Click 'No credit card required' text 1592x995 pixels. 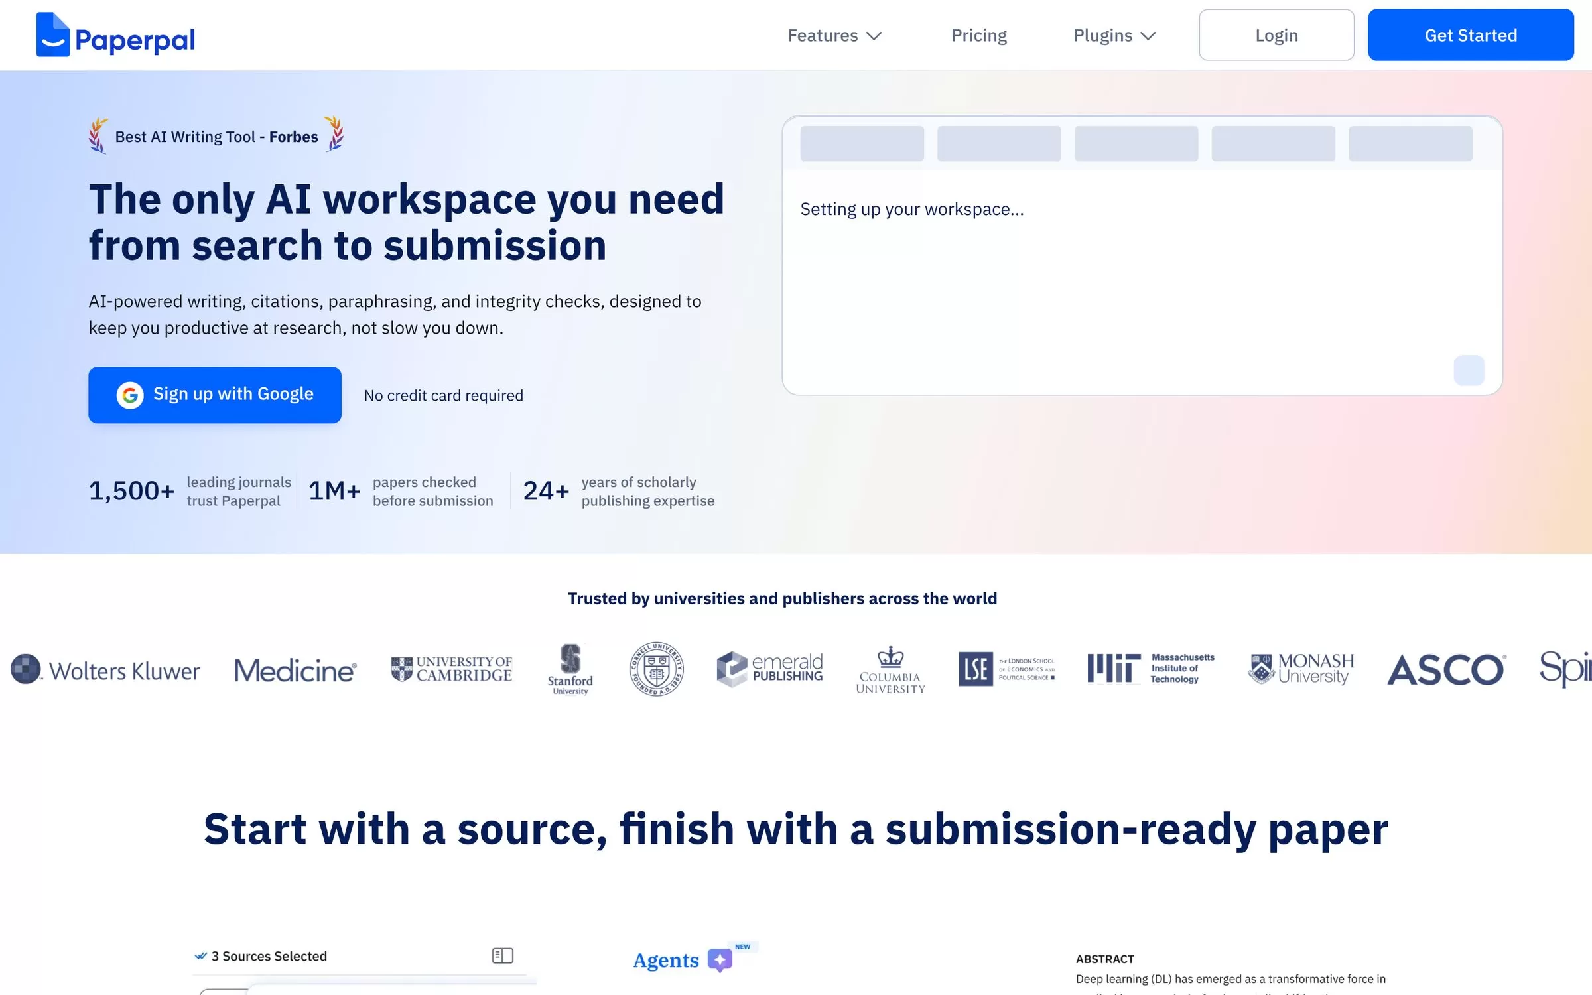pyautogui.click(x=444, y=395)
